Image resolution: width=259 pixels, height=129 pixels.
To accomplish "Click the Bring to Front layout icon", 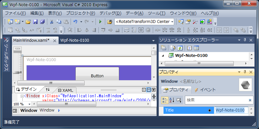I will pos(236,30).
